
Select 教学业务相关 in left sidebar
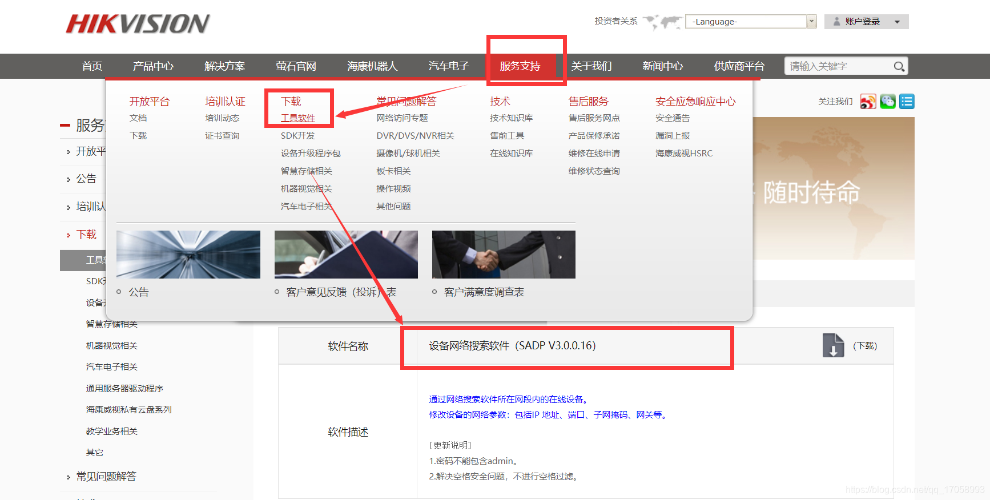point(111,432)
